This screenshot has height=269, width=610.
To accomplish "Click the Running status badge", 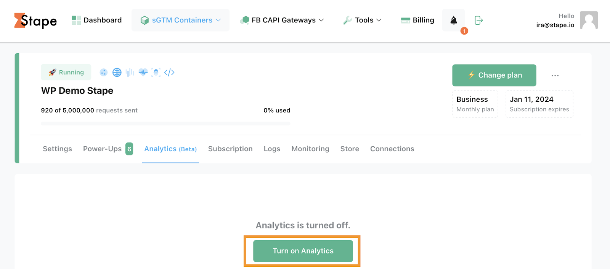I will point(66,72).
